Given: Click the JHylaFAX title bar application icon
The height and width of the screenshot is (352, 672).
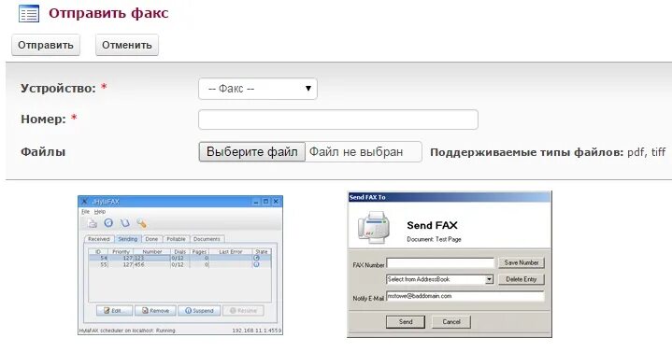Looking at the screenshot, I should (84, 202).
